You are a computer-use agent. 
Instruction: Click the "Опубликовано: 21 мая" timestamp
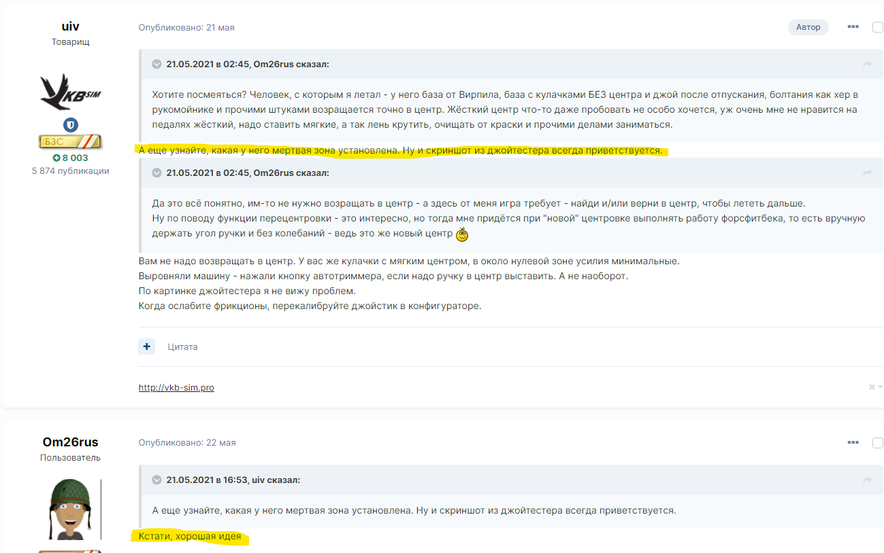pos(186,28)
